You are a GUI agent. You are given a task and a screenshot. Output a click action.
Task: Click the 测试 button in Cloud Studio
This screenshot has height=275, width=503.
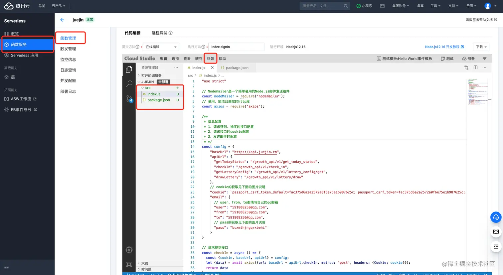447,59
